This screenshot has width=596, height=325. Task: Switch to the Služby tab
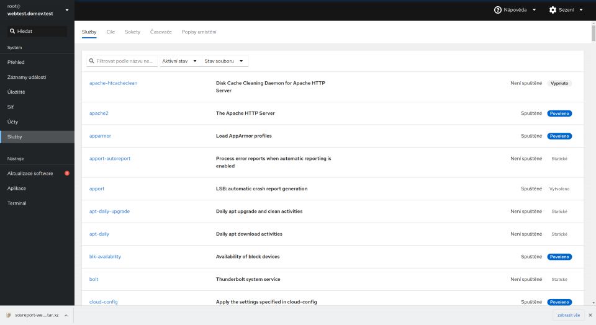(89, 32)
